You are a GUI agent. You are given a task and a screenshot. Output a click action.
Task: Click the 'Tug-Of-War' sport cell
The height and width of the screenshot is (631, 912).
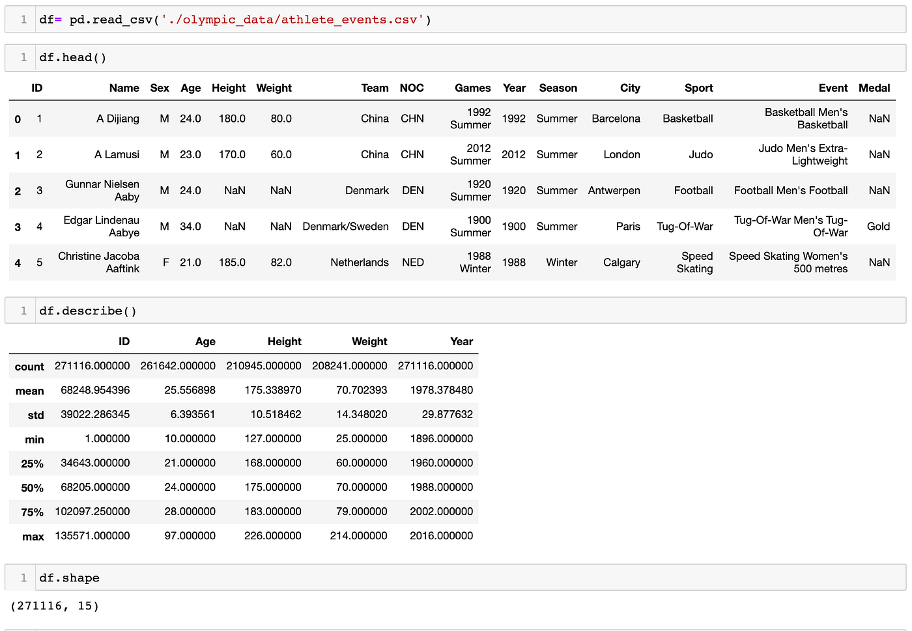[685, 226]
